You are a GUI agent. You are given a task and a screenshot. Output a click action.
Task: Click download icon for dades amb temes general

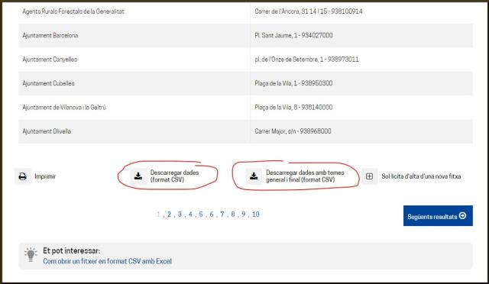tap(254, 176)
